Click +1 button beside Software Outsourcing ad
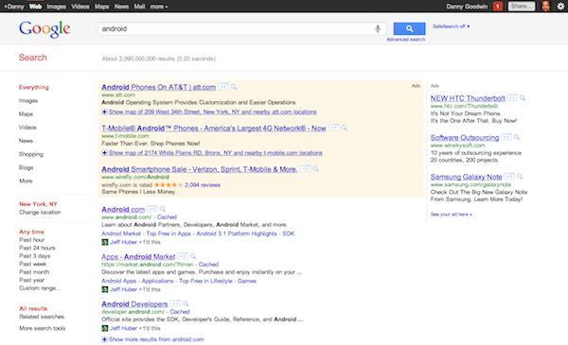This screenshot has width=568, height=345. tap(506, 137)
